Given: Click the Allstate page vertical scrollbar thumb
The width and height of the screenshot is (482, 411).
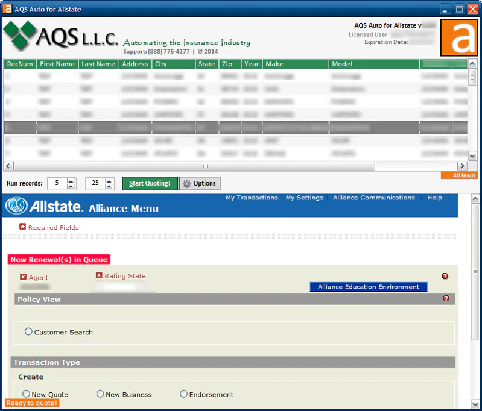Looking at the screenshot, I should click(x=475, y=272).
